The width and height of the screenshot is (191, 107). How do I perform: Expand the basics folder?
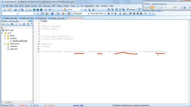pyautogui.click(x=5, y=36)
